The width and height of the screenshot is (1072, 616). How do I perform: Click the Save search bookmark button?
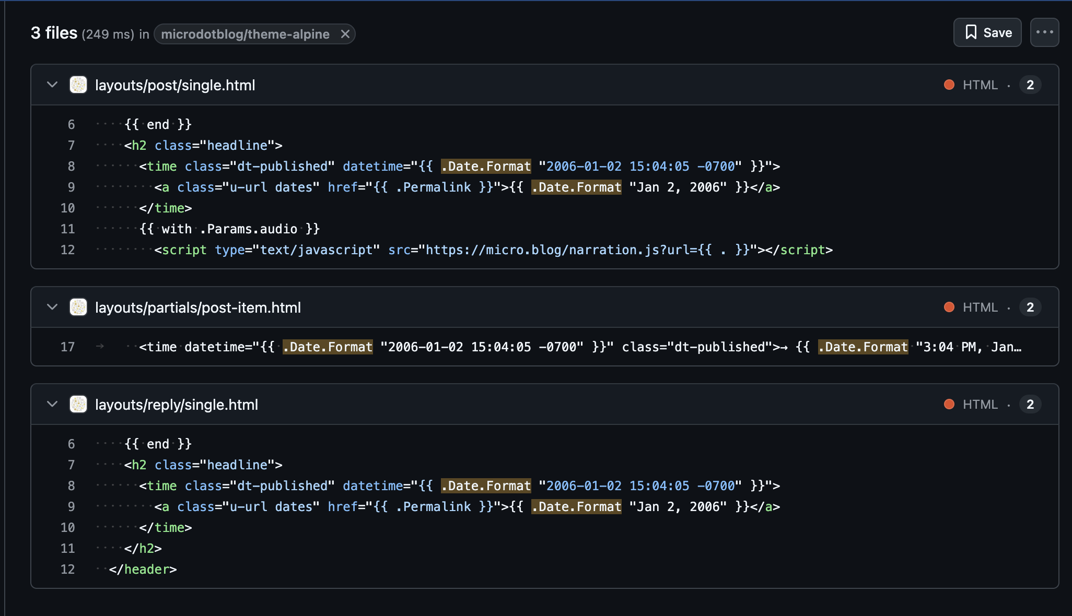tap(987, 32)
